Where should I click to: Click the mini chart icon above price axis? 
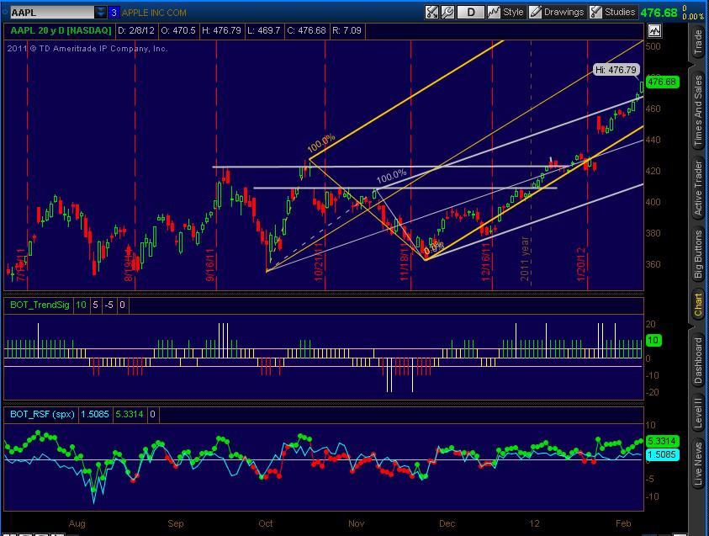coord(654,31)
